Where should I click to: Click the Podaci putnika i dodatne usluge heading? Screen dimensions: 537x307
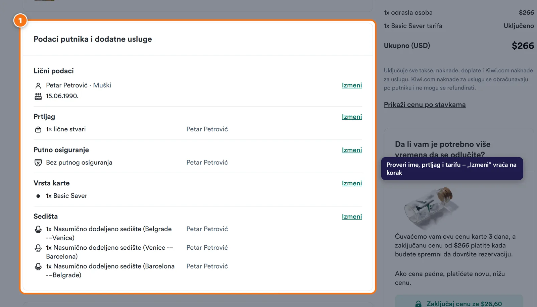click(93, 39)
